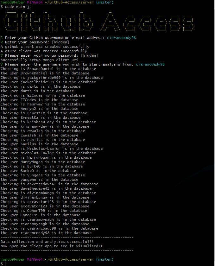Click the 'node main.js' command line

click(16, 7)
